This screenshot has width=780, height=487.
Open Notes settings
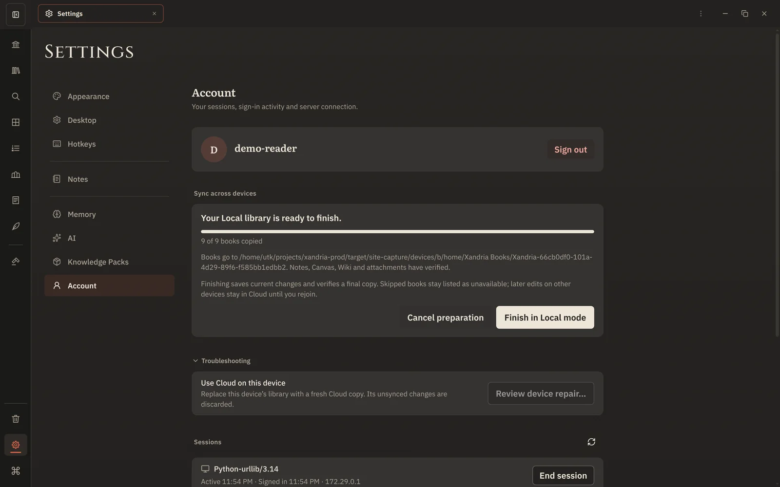[x=109, y=179]
